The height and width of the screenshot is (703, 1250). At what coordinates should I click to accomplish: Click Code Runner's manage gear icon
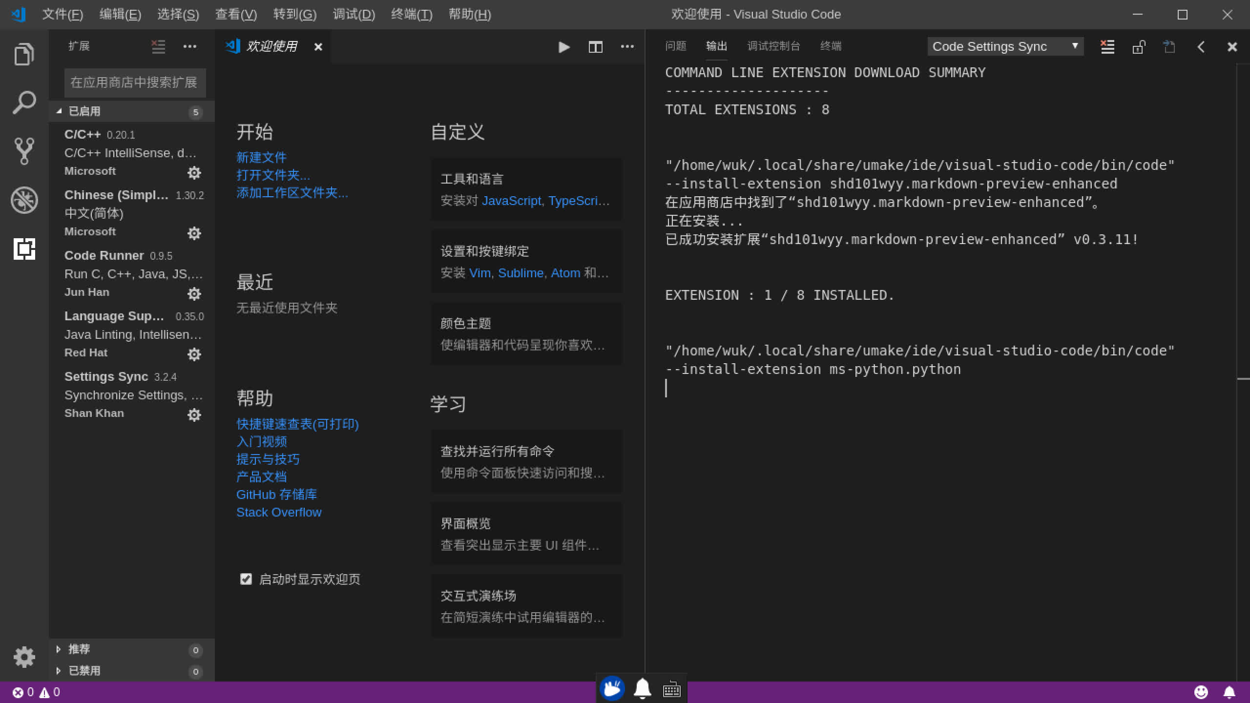[194, 294]
